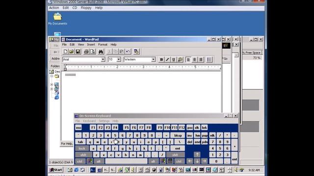
Task: Click the del key on On-Screen Keyboard
Action: [190, 142]
